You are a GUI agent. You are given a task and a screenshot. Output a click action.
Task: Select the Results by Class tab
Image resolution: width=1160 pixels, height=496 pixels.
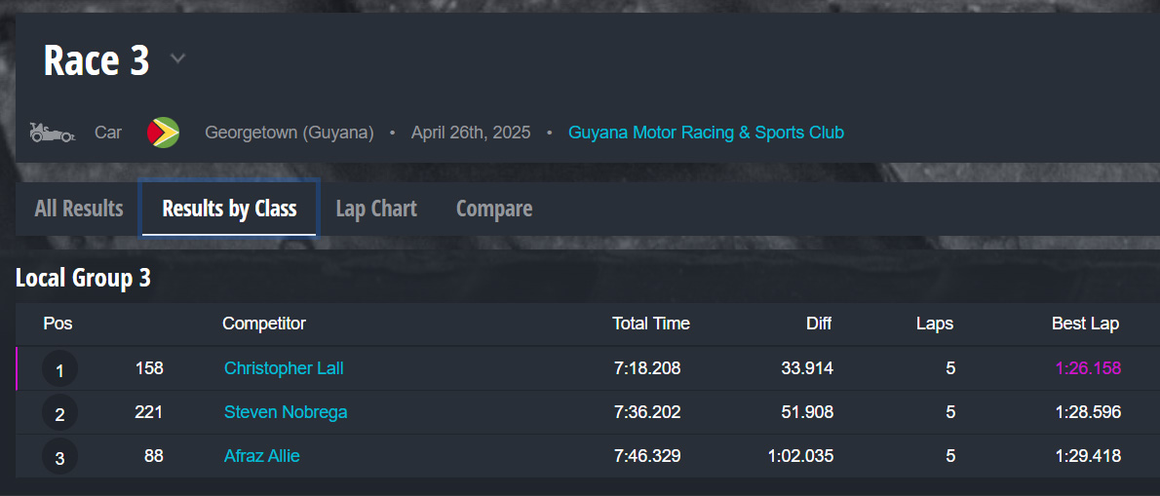[x=229, y=209]
